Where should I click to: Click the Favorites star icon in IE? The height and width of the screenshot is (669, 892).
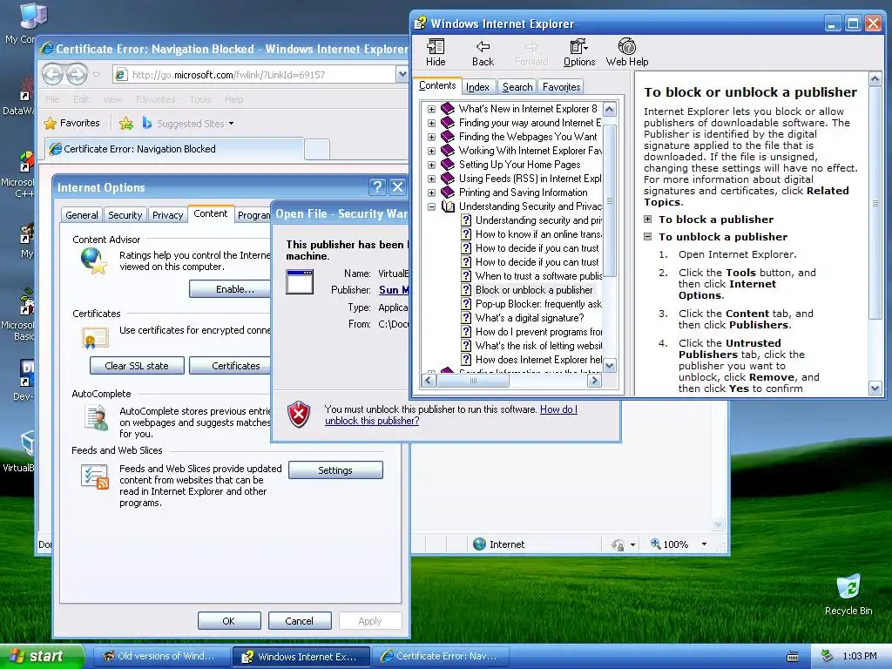click(50, 123)
